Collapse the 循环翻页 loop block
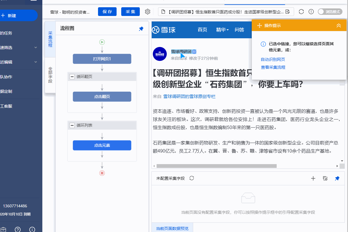348x232 pixels. (x=72, y=77)
